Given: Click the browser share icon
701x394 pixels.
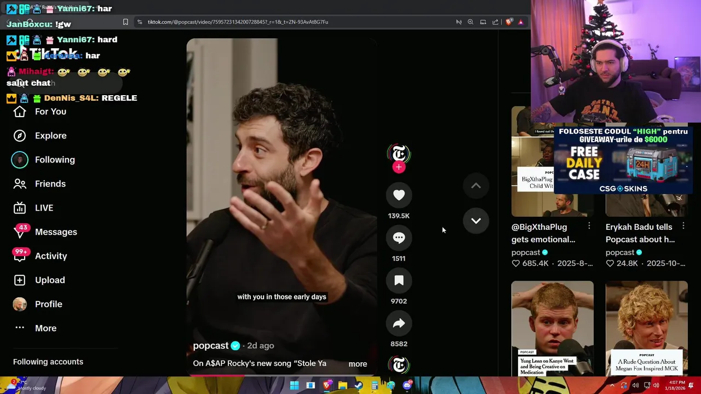Looking at the screenshot, I should (x=495, y=22).
